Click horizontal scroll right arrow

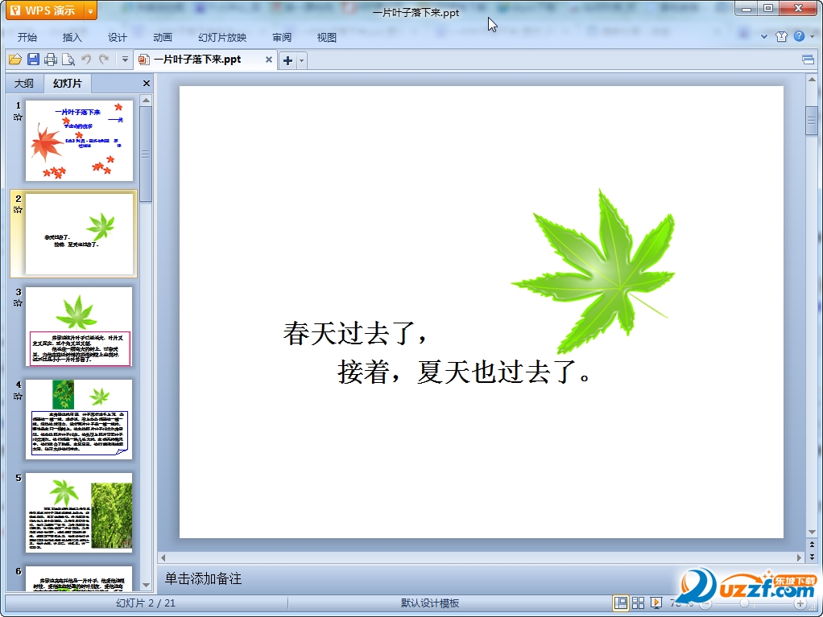(800, 557)
